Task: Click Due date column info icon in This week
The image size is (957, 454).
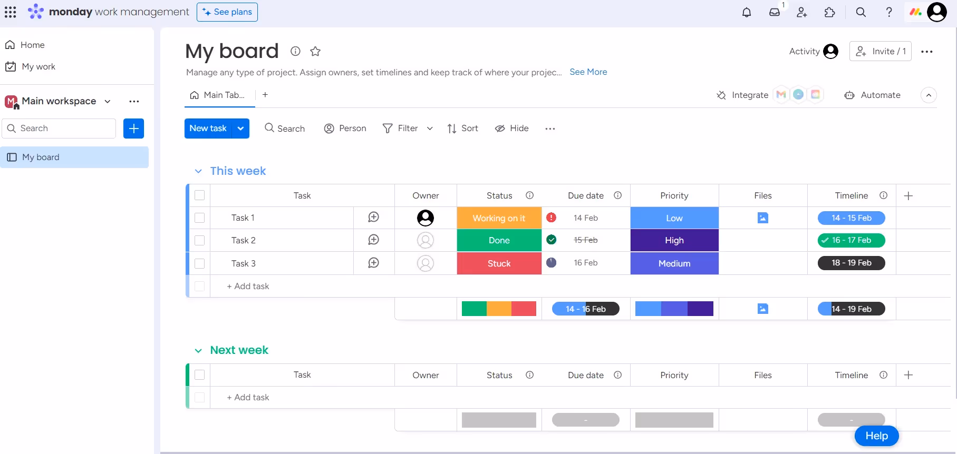Action: point(618,195)
